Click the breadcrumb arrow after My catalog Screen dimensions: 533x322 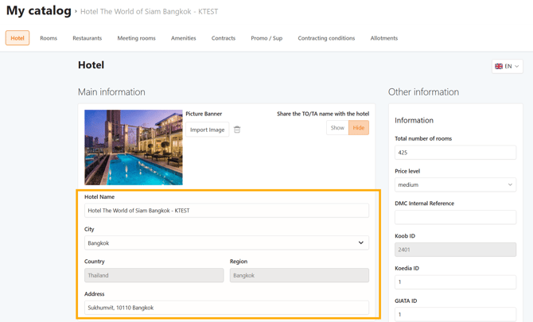76,12
